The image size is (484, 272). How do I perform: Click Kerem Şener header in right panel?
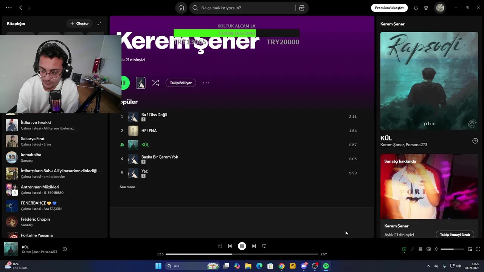[392, 24]
